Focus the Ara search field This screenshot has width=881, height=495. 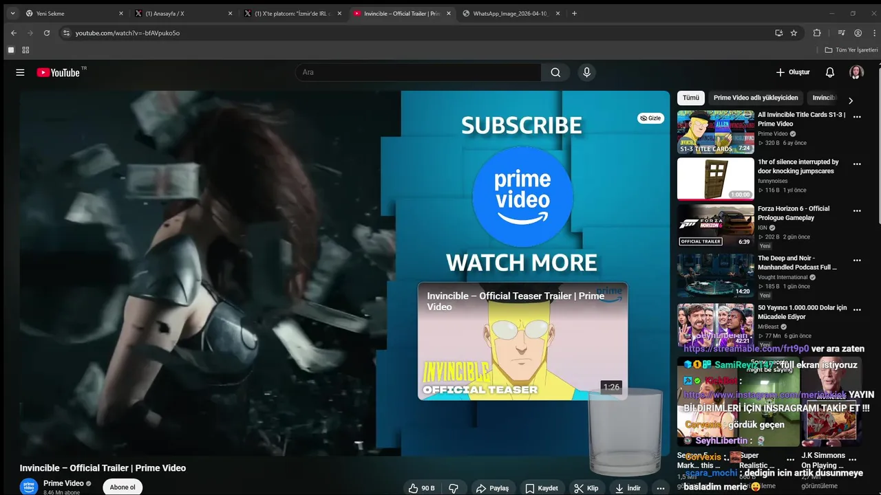click(x=418, y=72)
